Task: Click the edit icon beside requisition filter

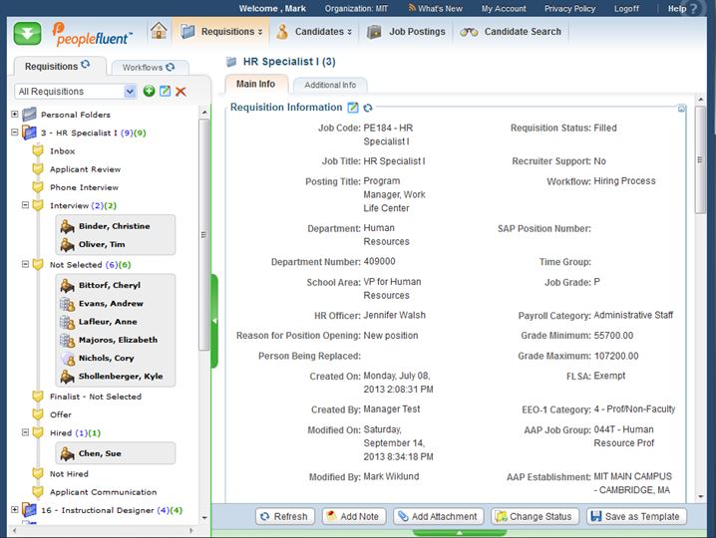Action: pyautogui.click(x=165, y=92)
